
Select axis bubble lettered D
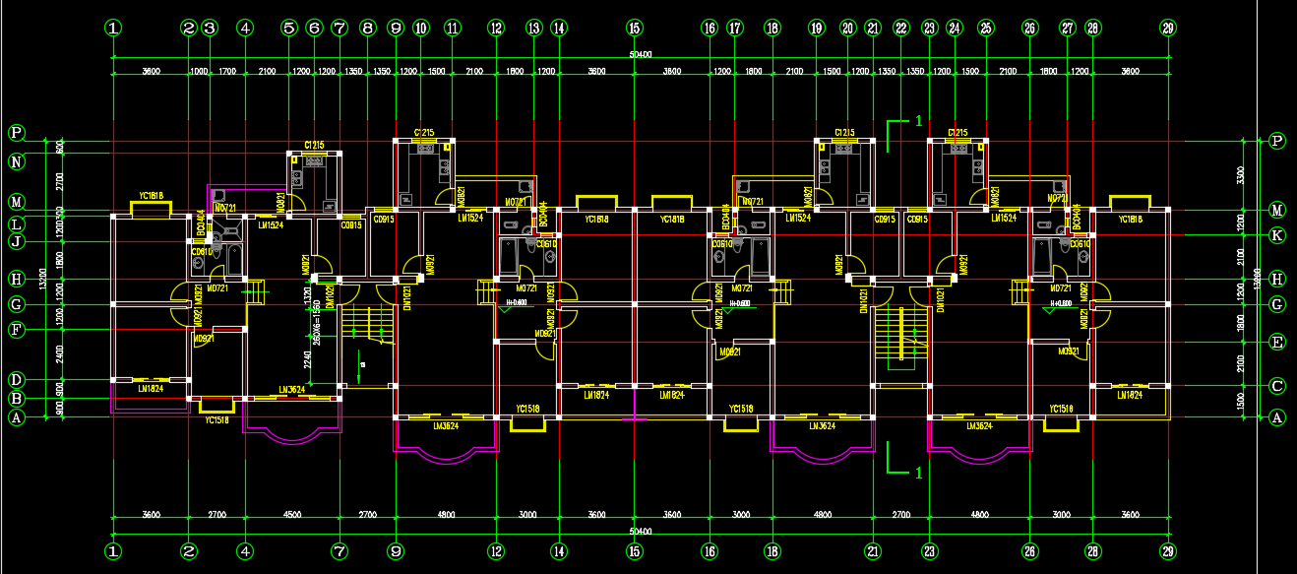click(x=17, y=380)
